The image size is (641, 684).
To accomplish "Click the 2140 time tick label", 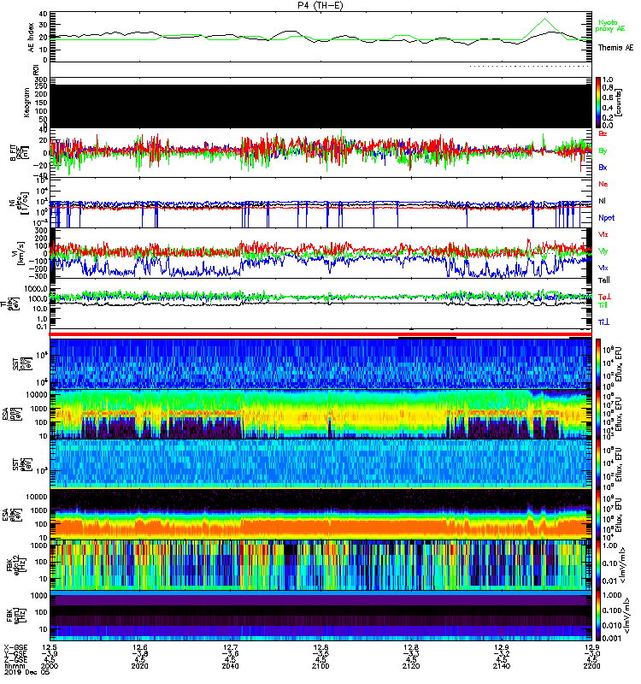I will point(502,666).
